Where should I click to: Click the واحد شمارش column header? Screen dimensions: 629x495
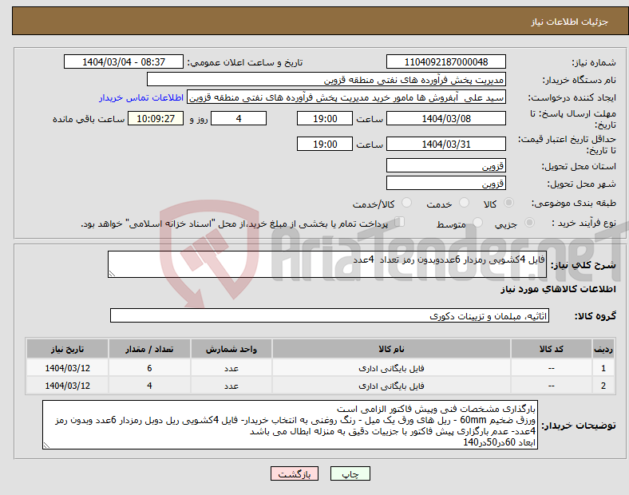(231, 349)
